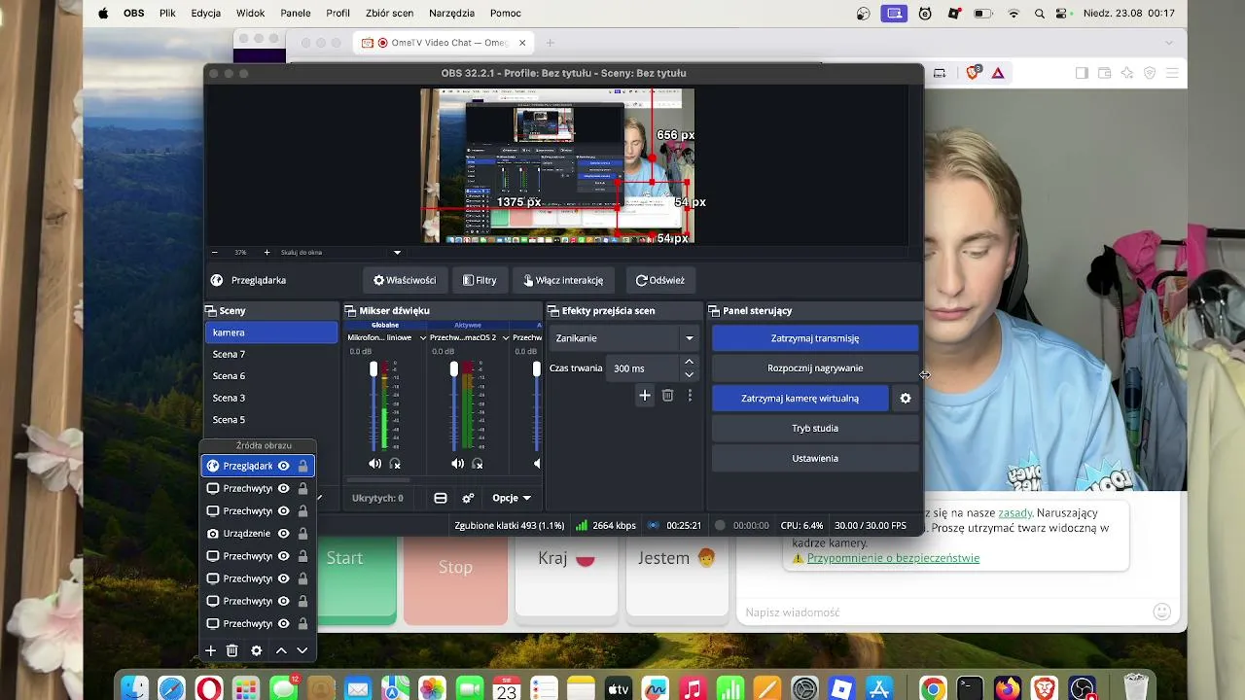Open the Opcje dropdown in the mixer
The image size is (1245, 700).
coord(512,498)
